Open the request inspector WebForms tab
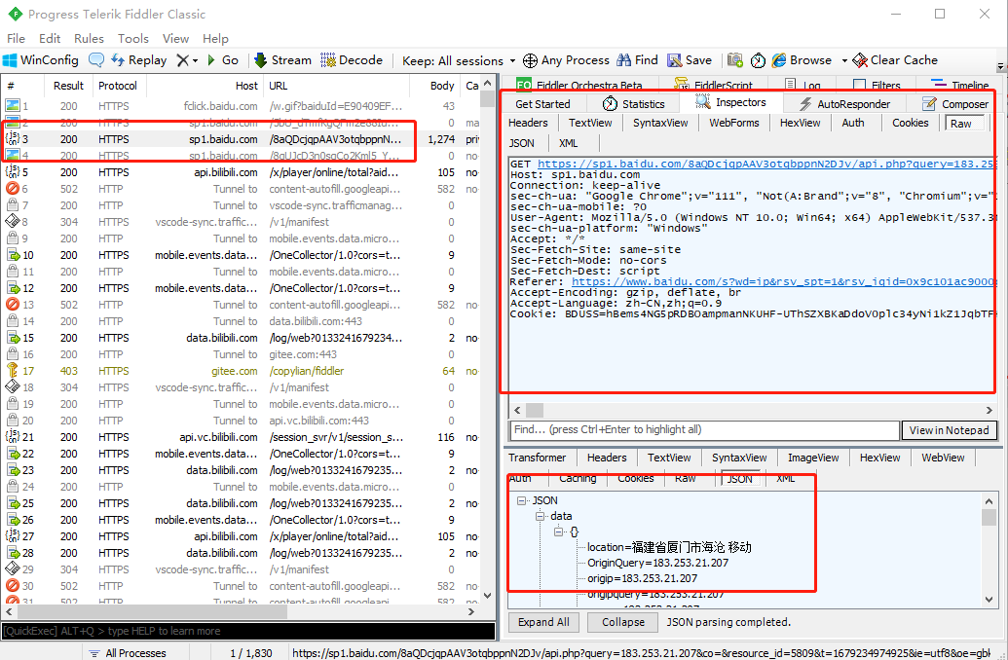 (x=734, y=123)
